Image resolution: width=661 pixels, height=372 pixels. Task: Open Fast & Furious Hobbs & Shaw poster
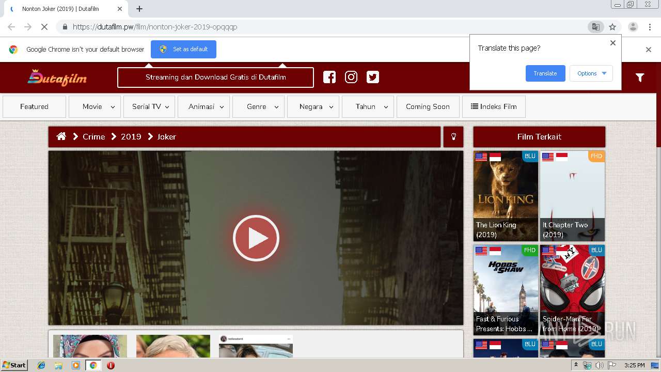[506, 290]
